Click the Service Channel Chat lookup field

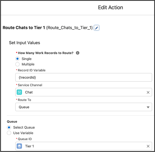click(x=84, y=92)
